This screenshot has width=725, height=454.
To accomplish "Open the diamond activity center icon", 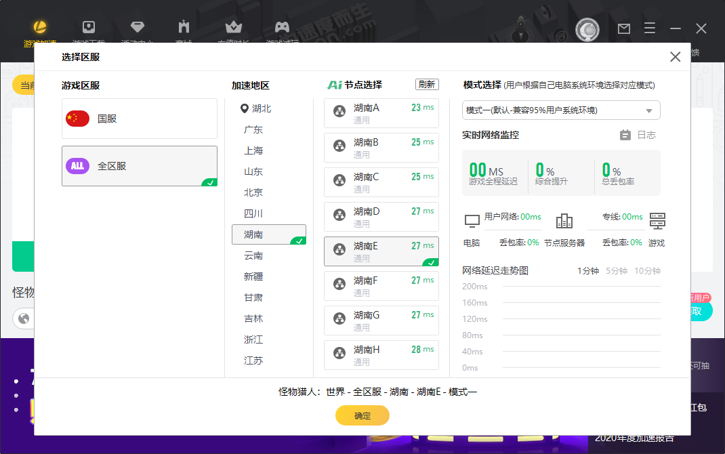I will 138,28.
